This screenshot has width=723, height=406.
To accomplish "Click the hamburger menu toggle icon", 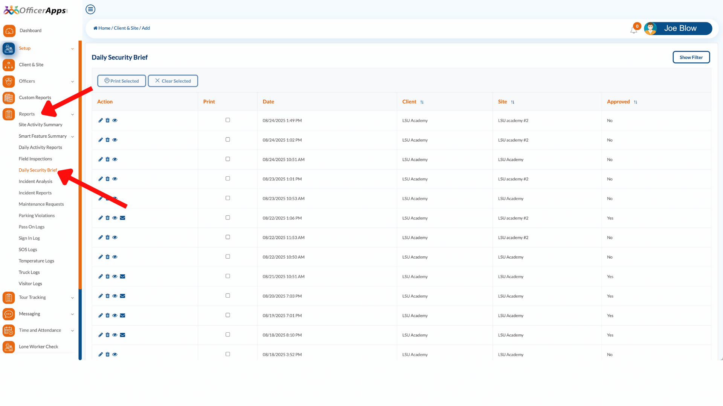I will pyautogui.click(x=90, y=9).
